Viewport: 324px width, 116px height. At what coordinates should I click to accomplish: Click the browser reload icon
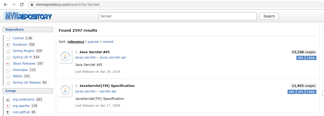tap(22, 5)
